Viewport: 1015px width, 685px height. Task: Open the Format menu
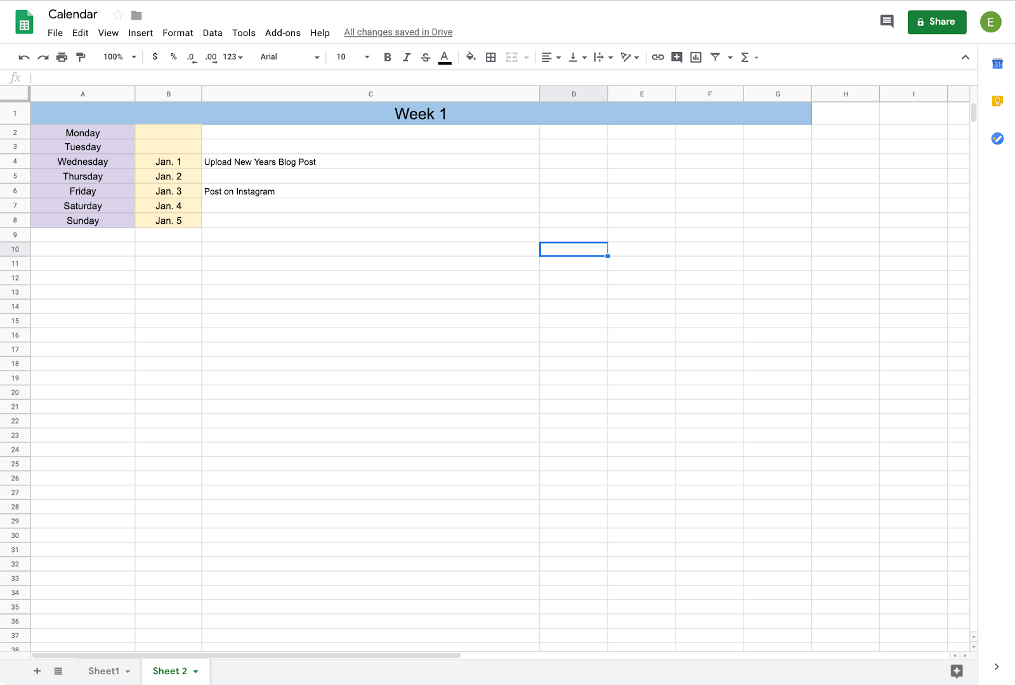coord(178,32)
